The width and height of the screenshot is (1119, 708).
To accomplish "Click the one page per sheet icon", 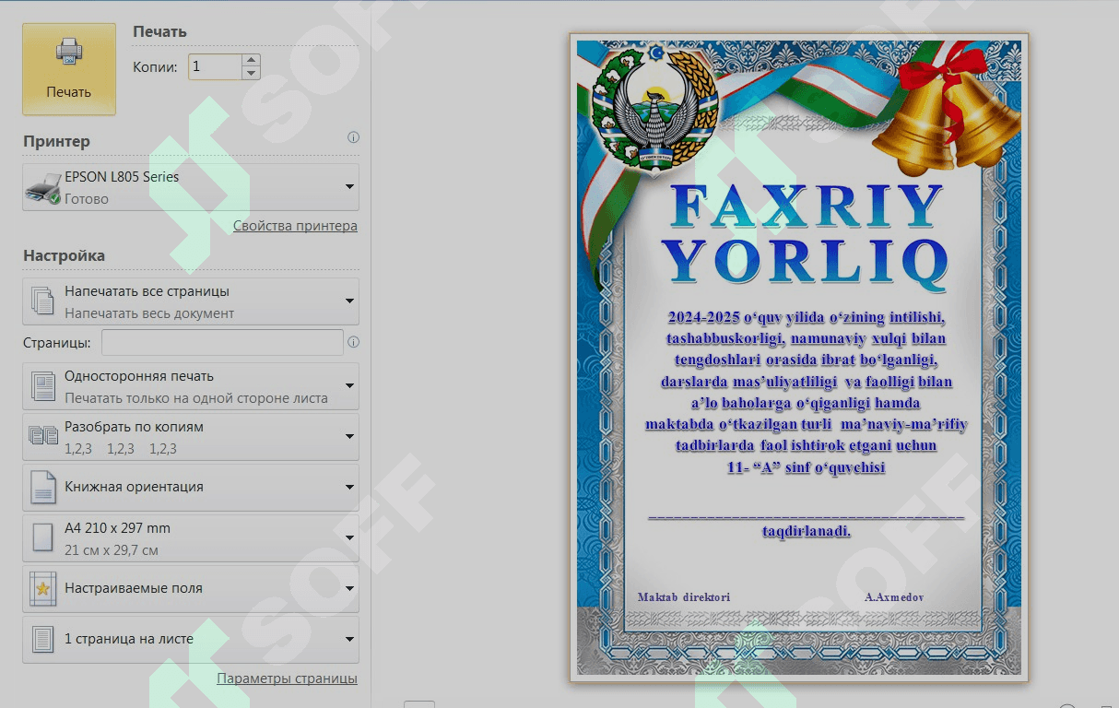I will pyautogui.click(x=42, y=639).
